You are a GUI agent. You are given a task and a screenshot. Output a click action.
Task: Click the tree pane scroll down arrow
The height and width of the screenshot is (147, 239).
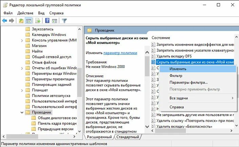click(x=79, y=131)
